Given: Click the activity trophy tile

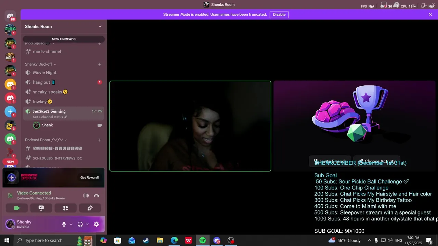Looking at the screenshot, I should pos(355,126).
